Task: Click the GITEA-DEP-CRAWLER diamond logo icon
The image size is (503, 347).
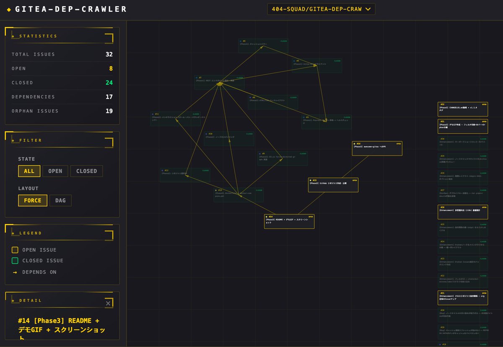Action: coord(9,9)
